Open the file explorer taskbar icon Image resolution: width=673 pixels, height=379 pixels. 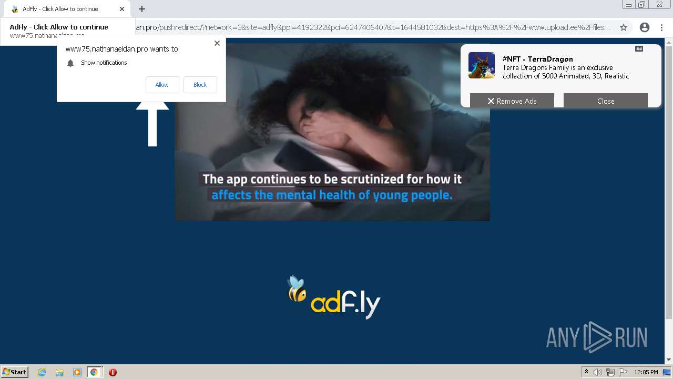pyautogui.click(x=59, y=372)
